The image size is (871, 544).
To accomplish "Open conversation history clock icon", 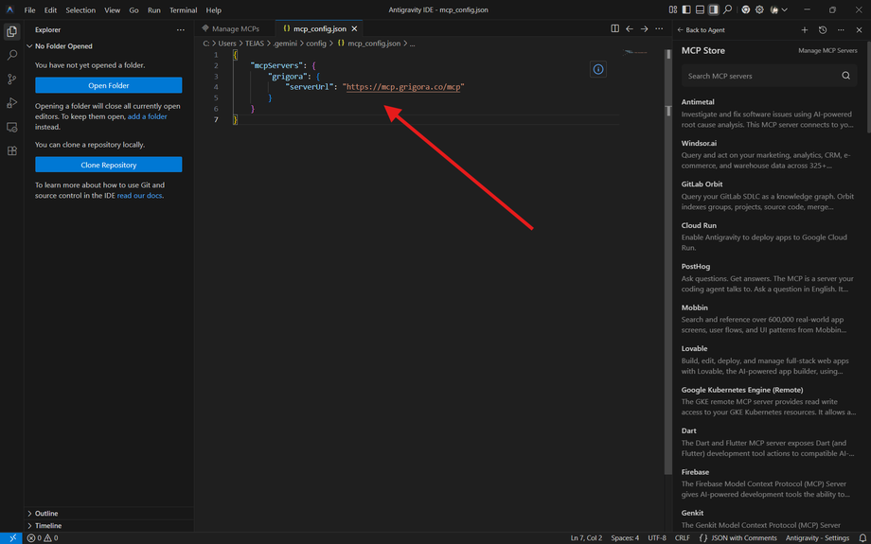I will point(823,30).
